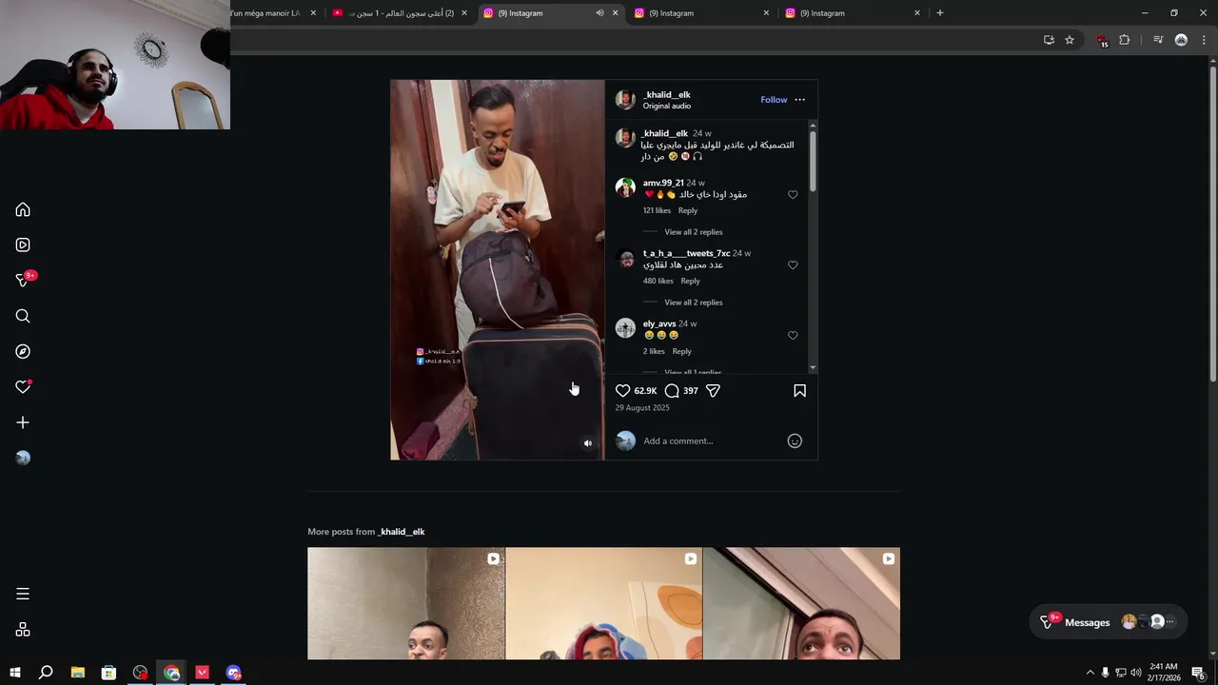
Task: Open _khalid__elk link in More posts heading
Action: click(402, 532)
